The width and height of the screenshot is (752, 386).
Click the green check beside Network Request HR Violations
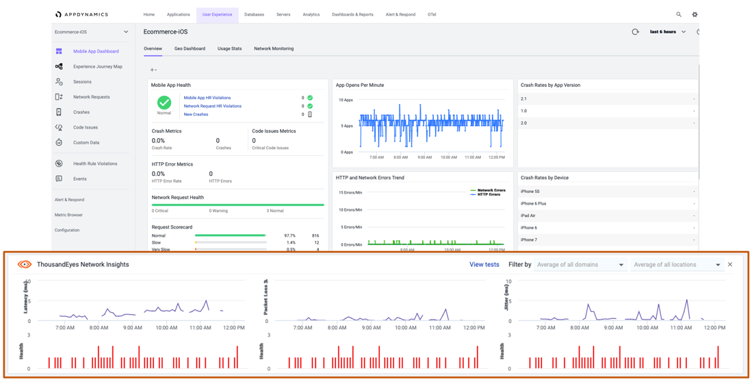310,106
